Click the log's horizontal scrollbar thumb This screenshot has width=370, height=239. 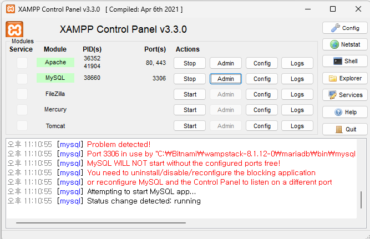coord(101,222)
